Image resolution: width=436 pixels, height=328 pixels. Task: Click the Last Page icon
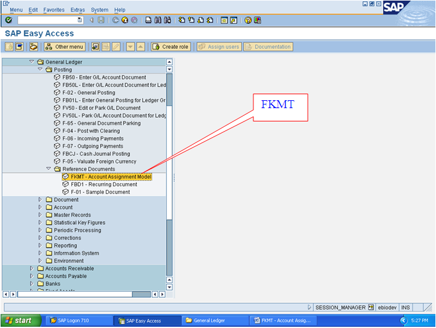[210, 20]
